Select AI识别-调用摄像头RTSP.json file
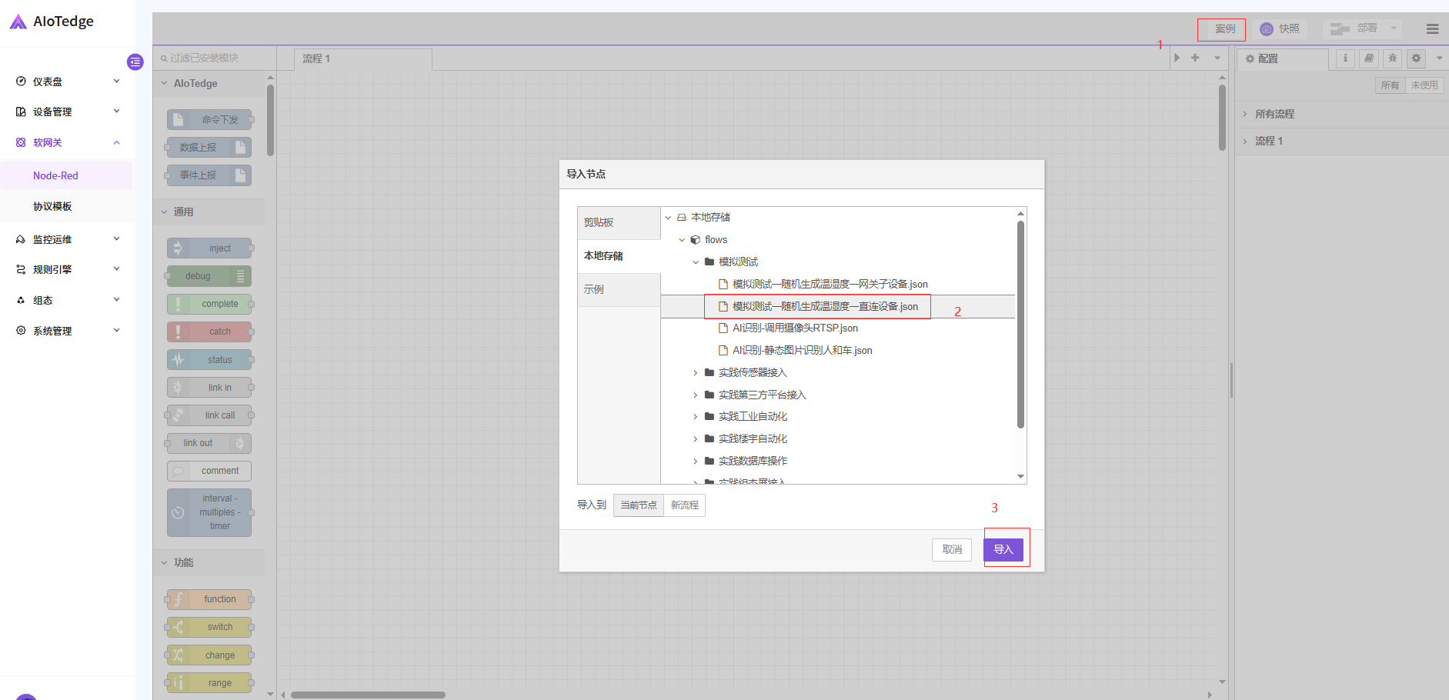The image size is (1449, 700). [795, 328]
